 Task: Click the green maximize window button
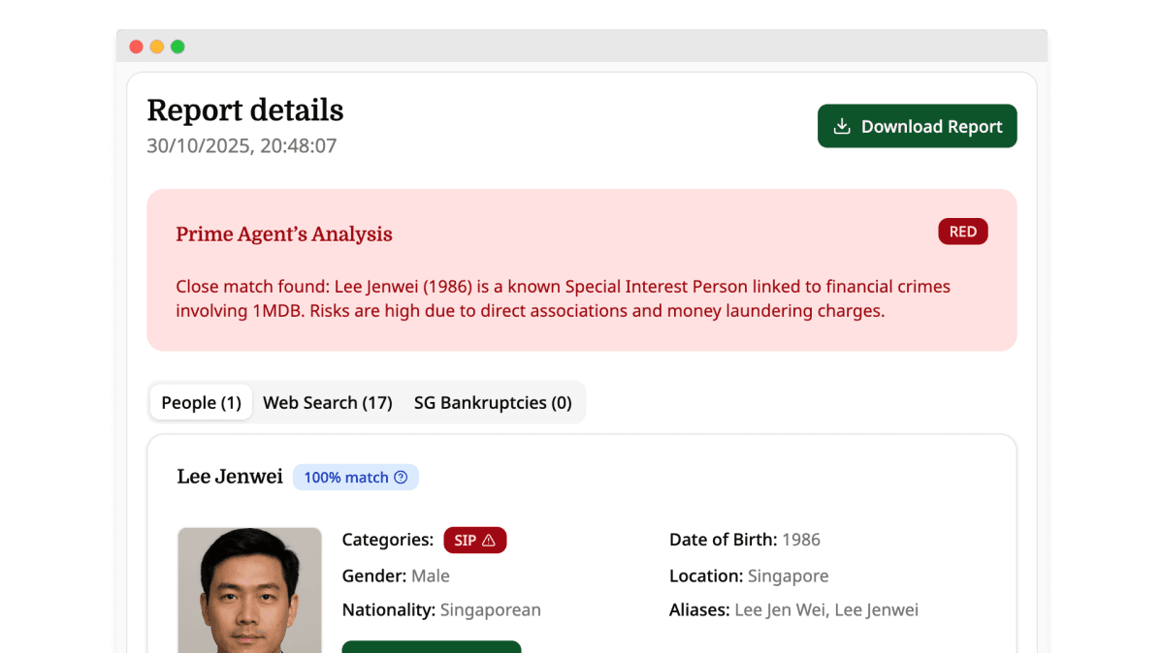pos(178,47)
